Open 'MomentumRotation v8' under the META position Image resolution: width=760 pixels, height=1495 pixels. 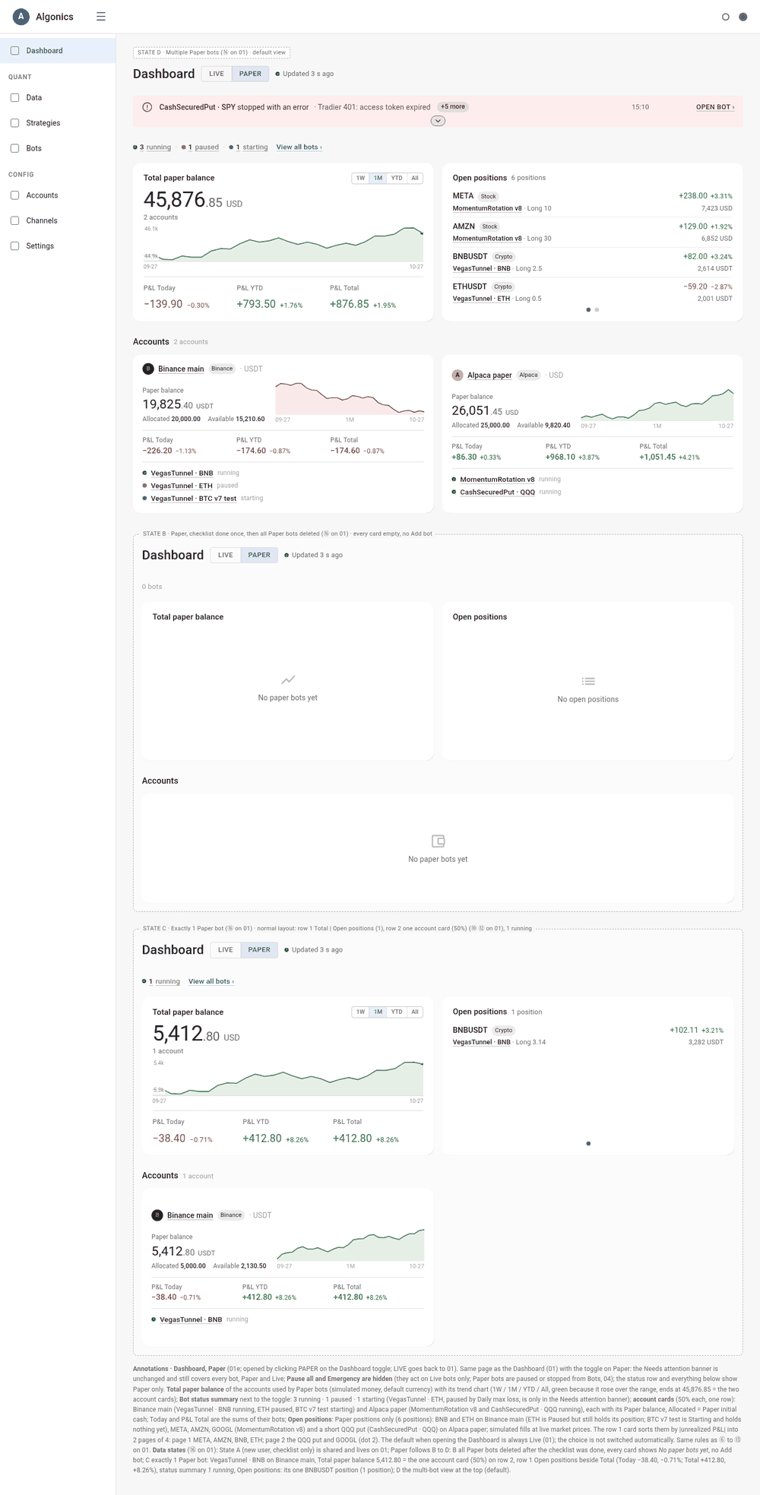487,208
